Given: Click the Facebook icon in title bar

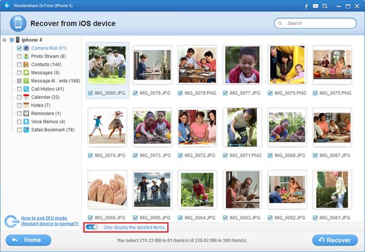Looking at the screenshot, I should pyautogui.click(x=307, y=5).
